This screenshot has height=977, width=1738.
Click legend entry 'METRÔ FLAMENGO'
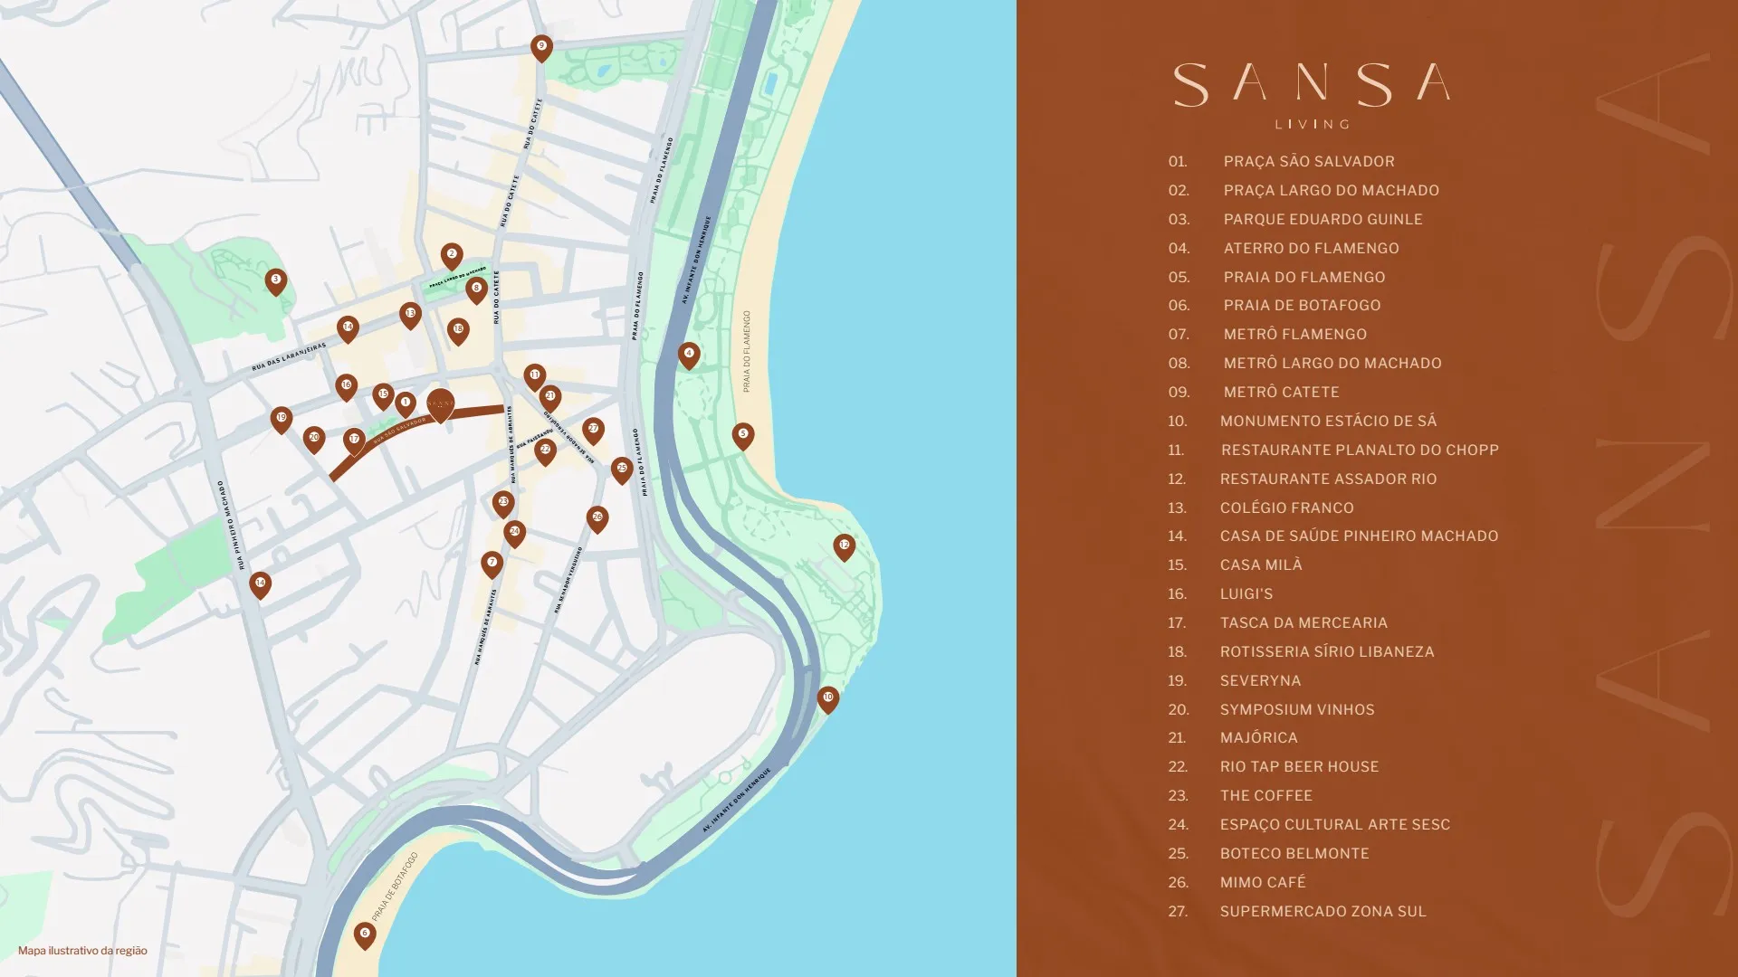tap(1294, 334)
